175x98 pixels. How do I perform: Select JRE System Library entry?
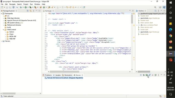[x=15, y=23]
